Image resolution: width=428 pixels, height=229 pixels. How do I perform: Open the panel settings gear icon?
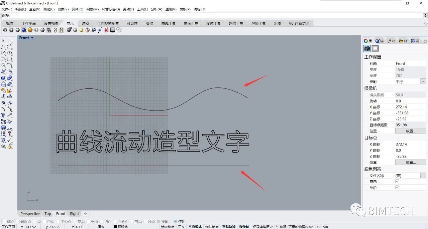click(x=425, y=41)
